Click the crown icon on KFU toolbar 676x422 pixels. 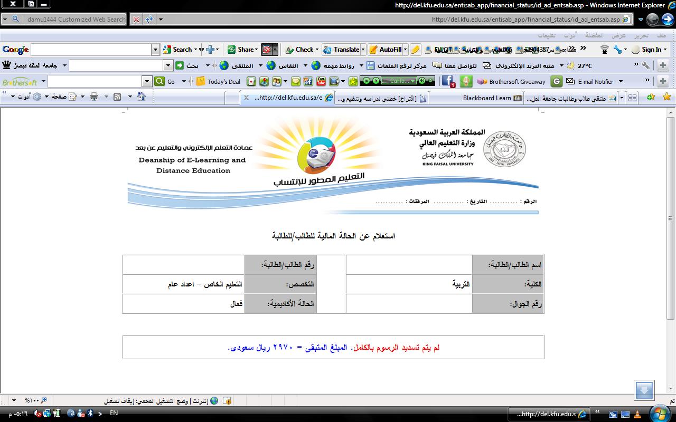(6, 65)
